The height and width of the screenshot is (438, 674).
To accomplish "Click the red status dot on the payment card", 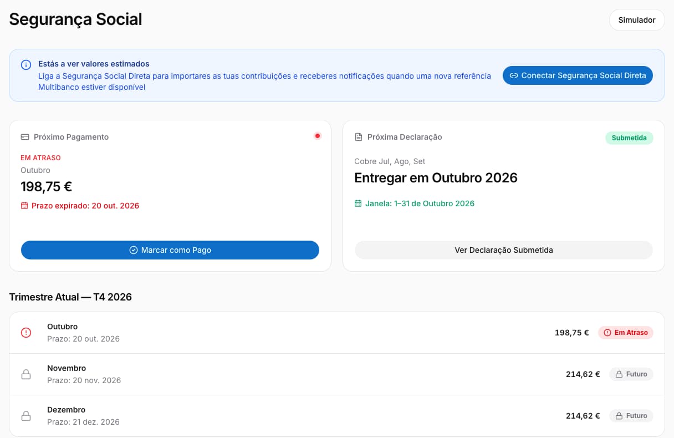I will (x=318, y=136).
